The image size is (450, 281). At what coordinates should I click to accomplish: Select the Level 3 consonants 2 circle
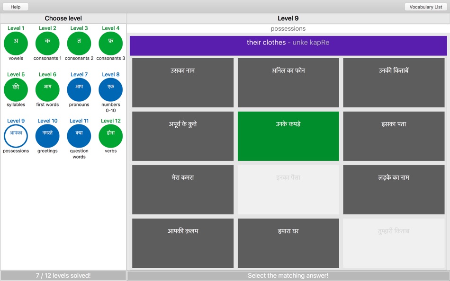[x=79, y=44]
